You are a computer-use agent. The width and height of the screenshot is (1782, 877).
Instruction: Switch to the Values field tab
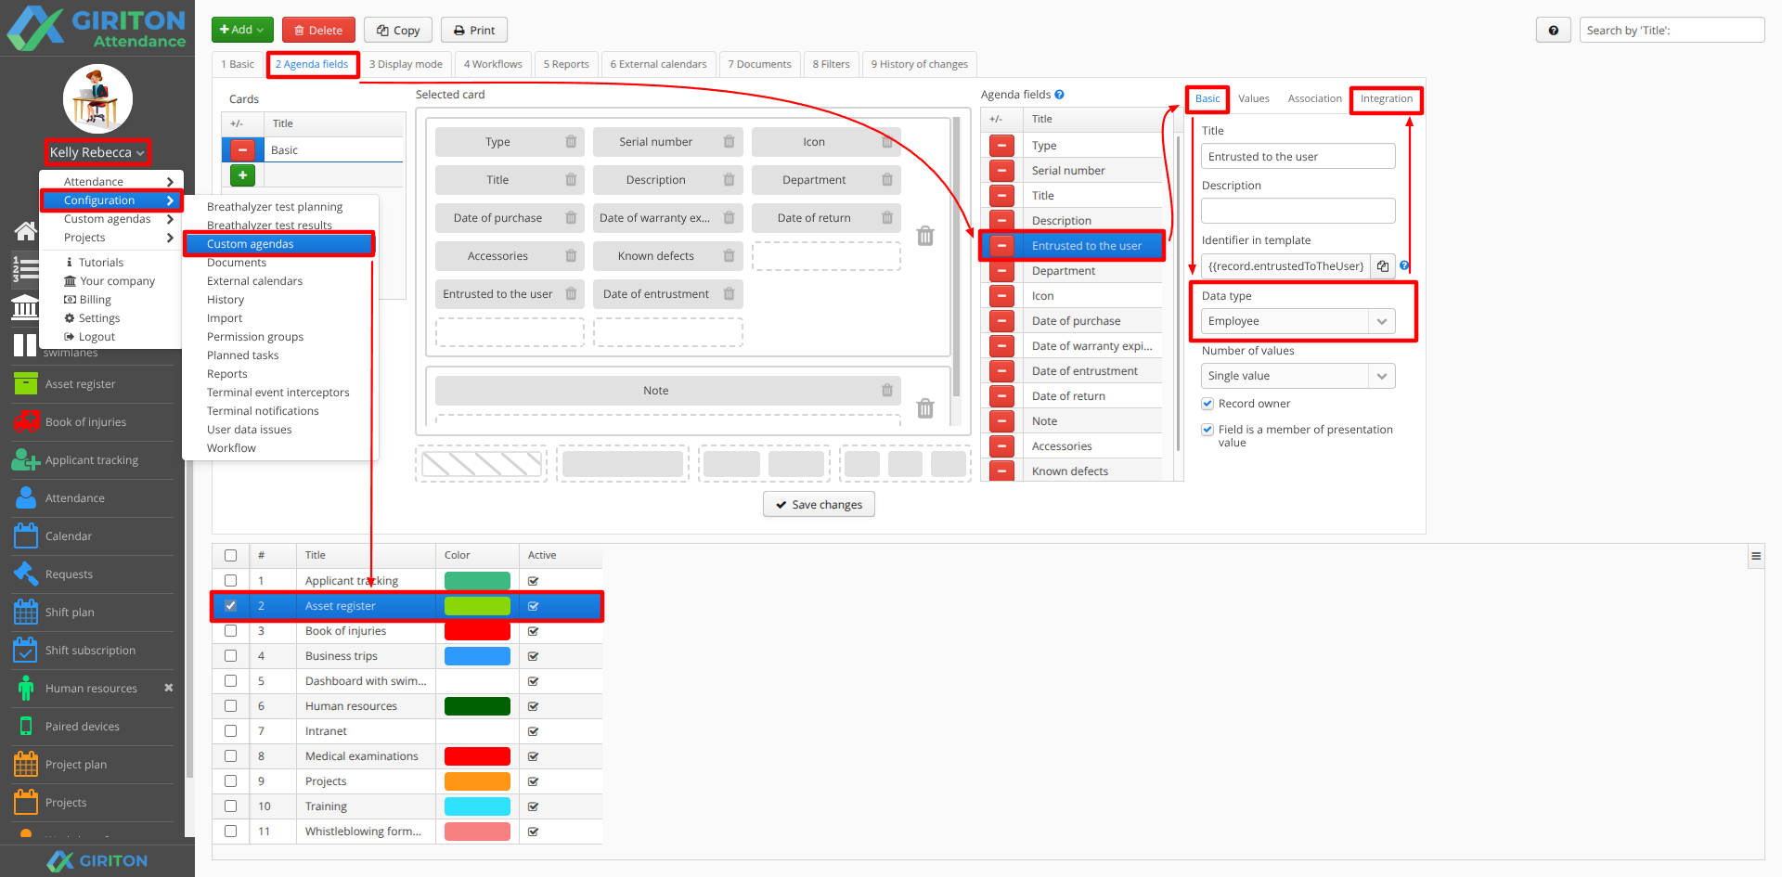pyautogui.click(x=1254, y=98)
